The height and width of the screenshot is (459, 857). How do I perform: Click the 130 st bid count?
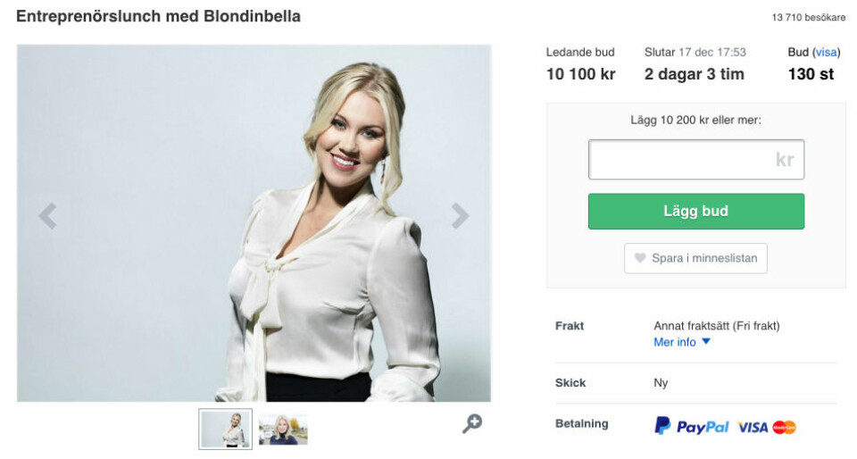811,74
